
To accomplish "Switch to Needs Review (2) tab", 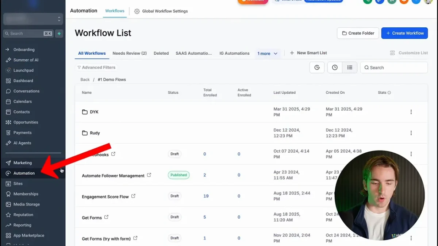I will (x=130, y=53).
